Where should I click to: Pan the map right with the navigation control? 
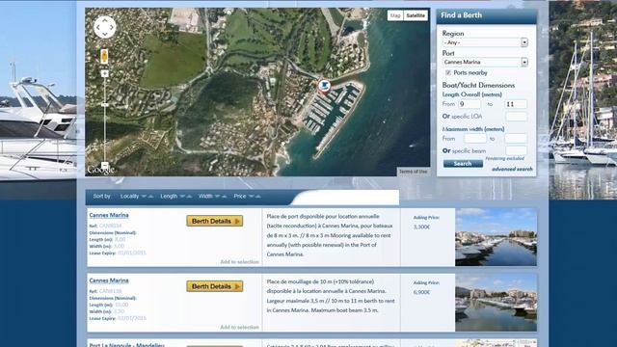112,27
